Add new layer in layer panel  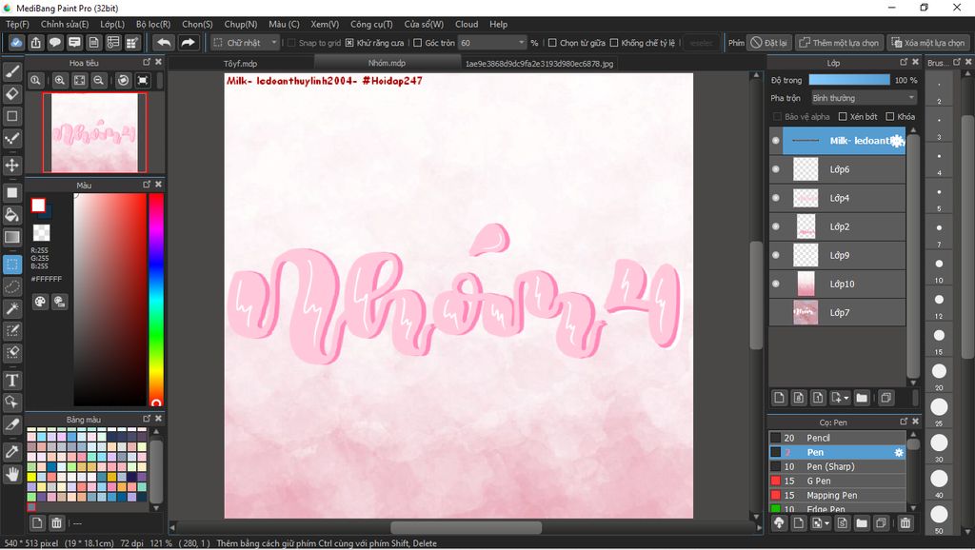tap(779, 398)
